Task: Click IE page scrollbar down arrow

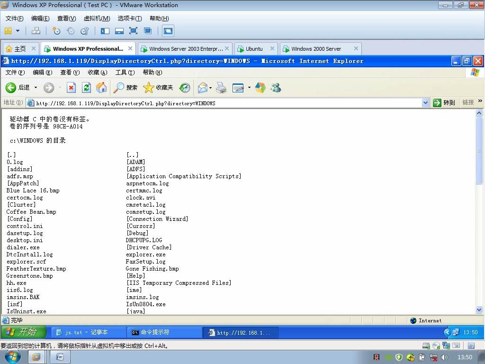Action: pyautogui.click(x=479, y=309)
